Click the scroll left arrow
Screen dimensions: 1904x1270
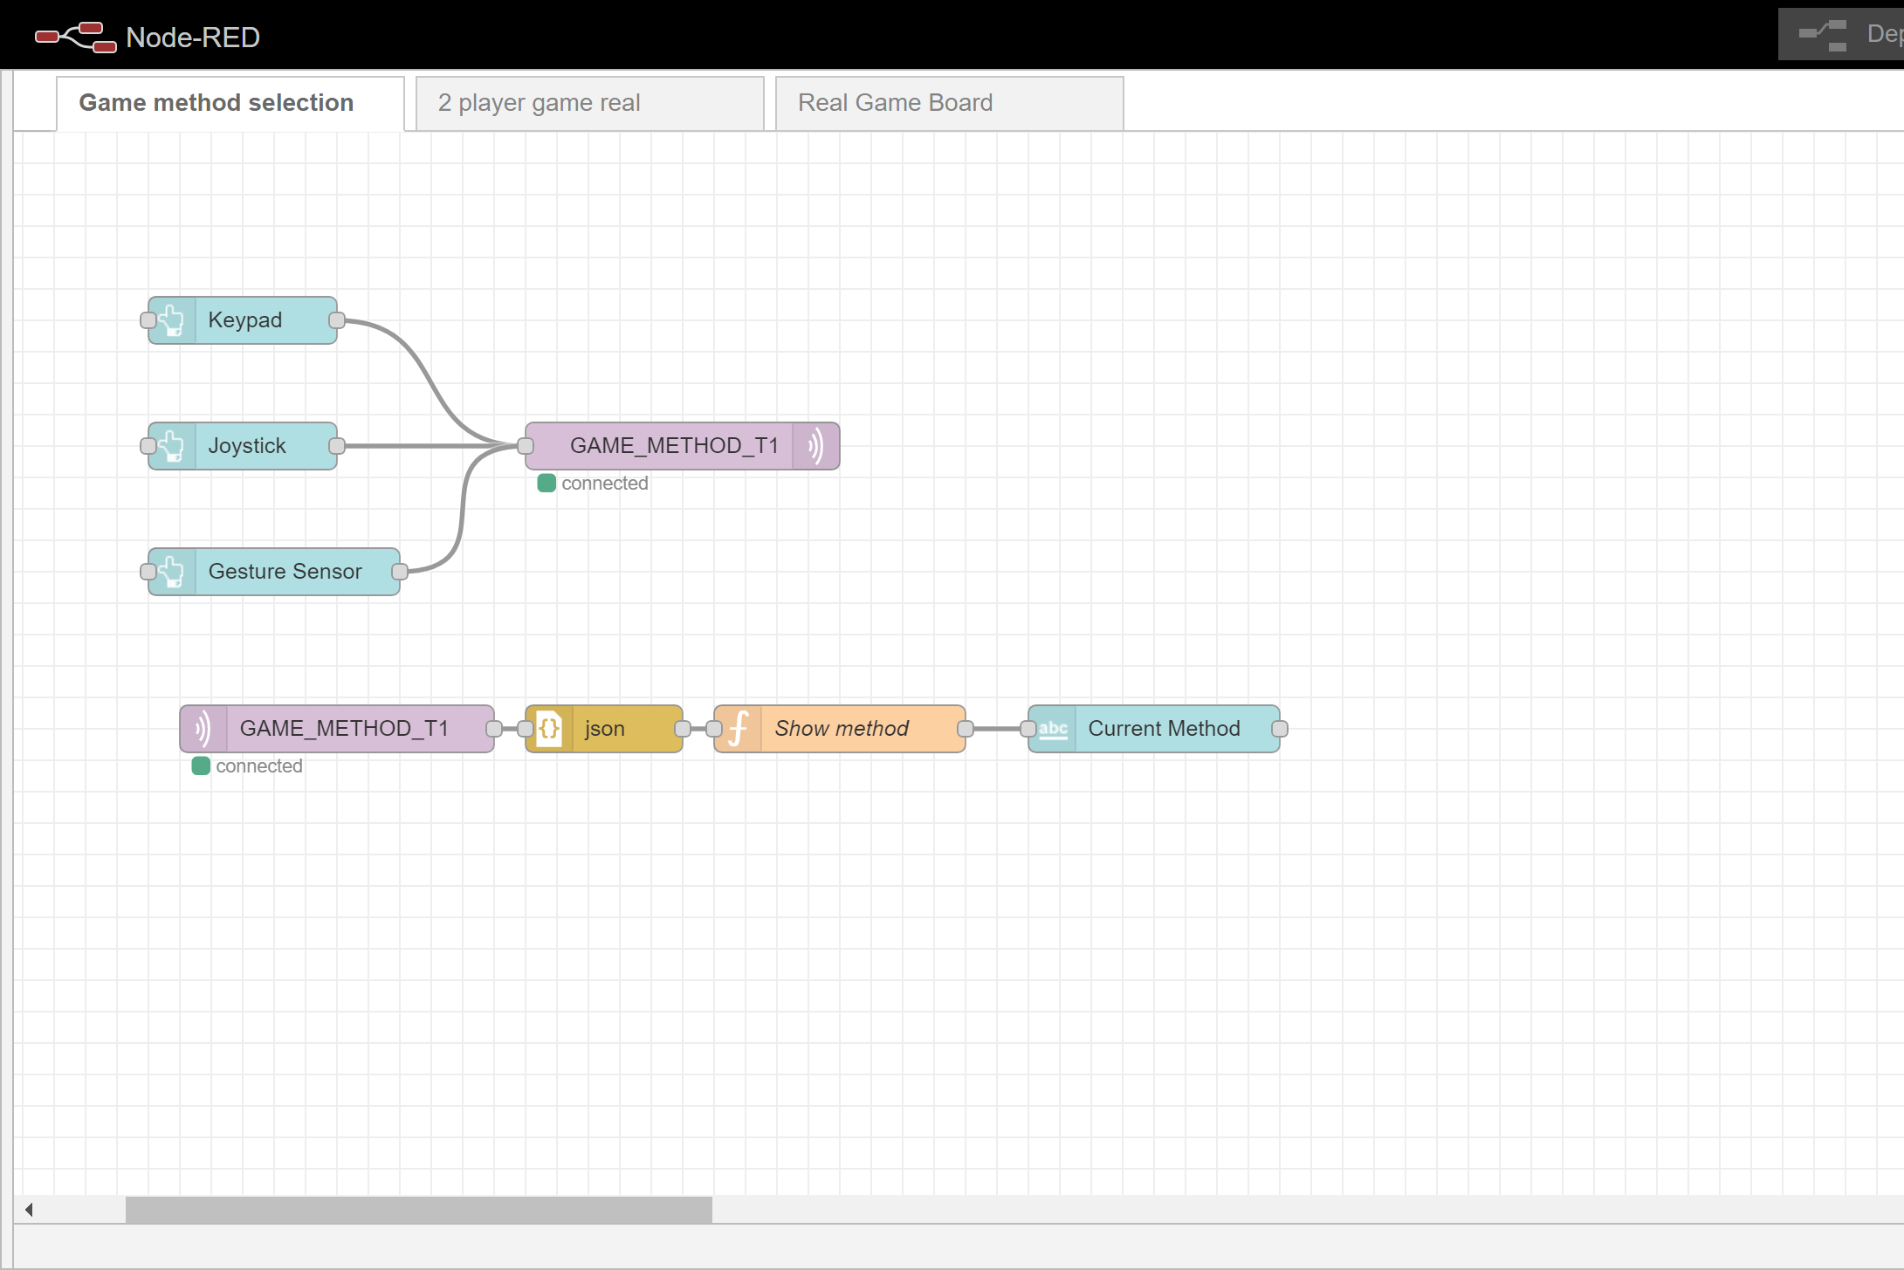pos(29,1210)
